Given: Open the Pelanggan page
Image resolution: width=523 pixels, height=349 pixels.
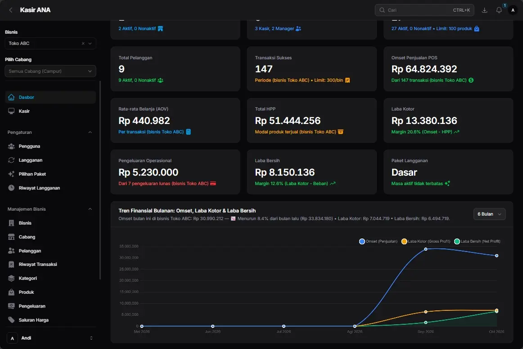Looking at the screenshot, I should pyautogui.click(x=50, y=251).
